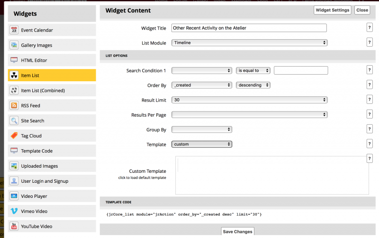
Task: Click the Save Changes button
Action: pos(237,231)
